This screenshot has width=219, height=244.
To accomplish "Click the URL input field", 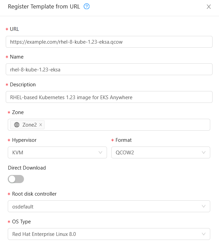I will [x=109, y=42].
